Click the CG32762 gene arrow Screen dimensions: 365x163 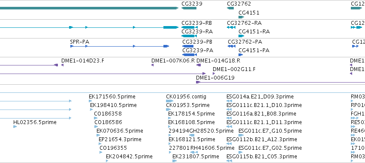click(230, 8)
